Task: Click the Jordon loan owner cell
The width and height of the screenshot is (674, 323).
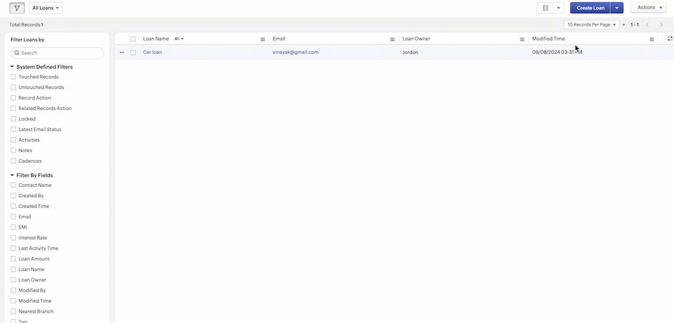Action: click(411, 53)
